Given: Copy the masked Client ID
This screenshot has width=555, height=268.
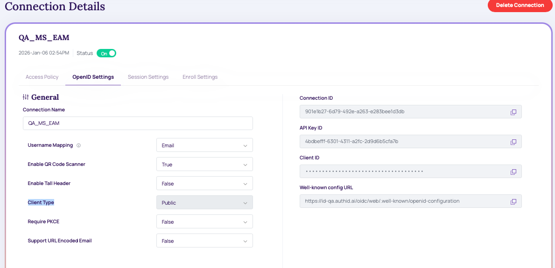Looking at the screenshot, I should pyautogui.click(x=513, y=172).
